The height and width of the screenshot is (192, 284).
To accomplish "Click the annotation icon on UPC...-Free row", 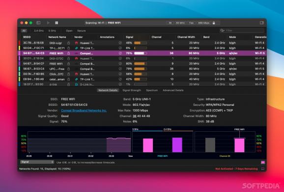I will [120, 69].
